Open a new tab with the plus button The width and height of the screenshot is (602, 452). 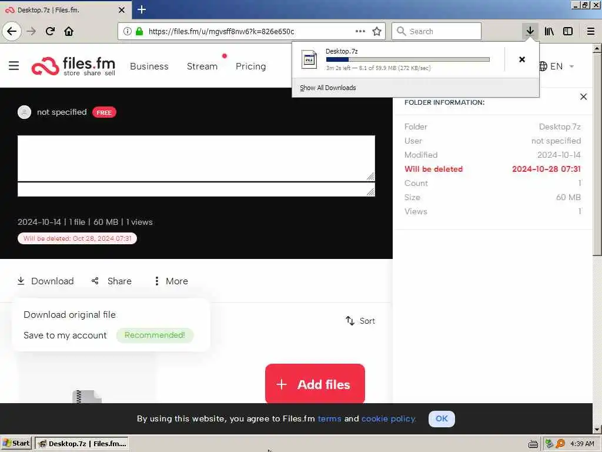tap(142, 9)
